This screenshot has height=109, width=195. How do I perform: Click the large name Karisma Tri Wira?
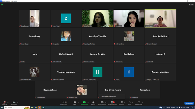97,54
